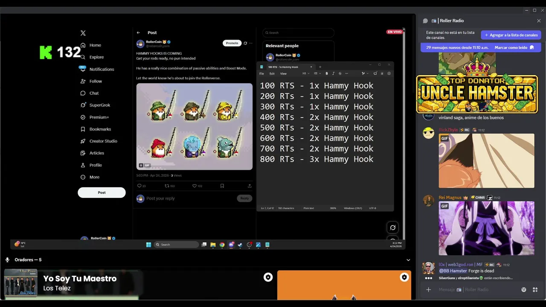Click the X logo in the sidebar
The image size is (546, 307).
(83, 33)
